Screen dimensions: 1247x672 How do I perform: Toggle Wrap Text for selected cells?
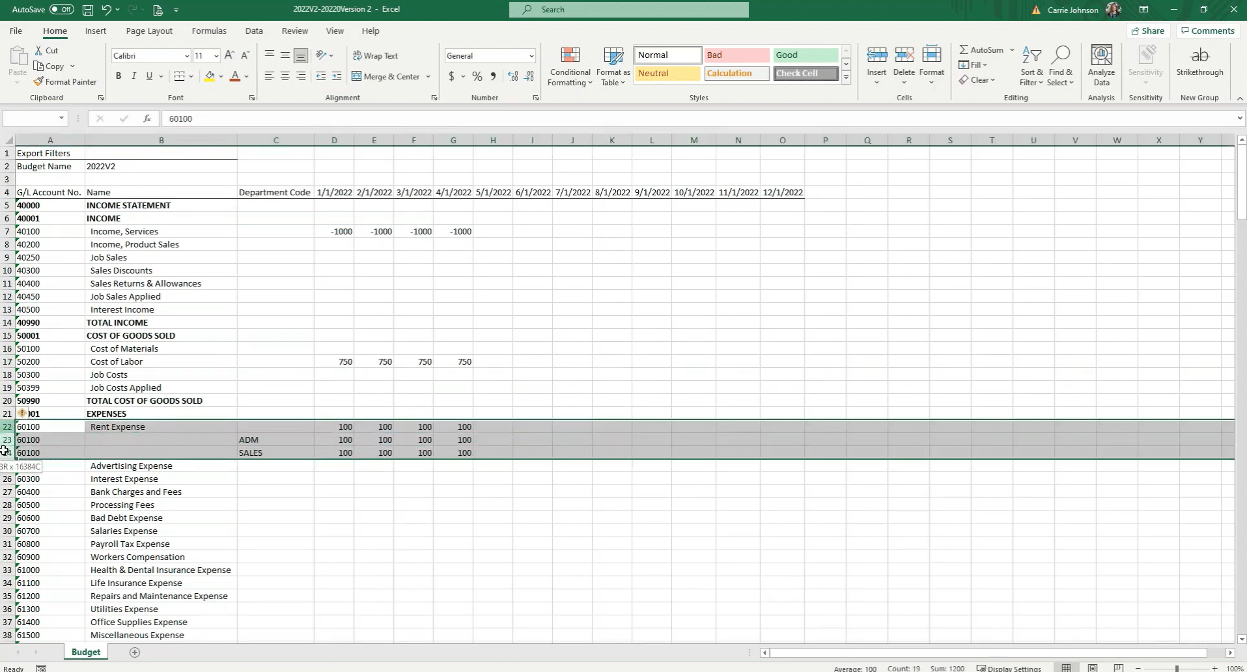(375, 56)
